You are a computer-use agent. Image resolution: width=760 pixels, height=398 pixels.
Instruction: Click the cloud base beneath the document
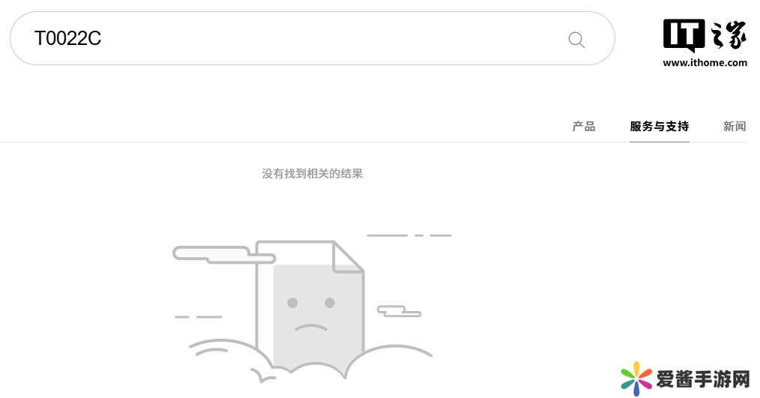[310, 361]
